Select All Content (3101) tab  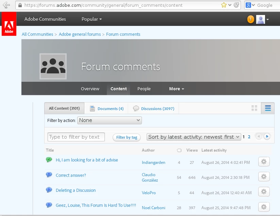click(x=64, y=108)
